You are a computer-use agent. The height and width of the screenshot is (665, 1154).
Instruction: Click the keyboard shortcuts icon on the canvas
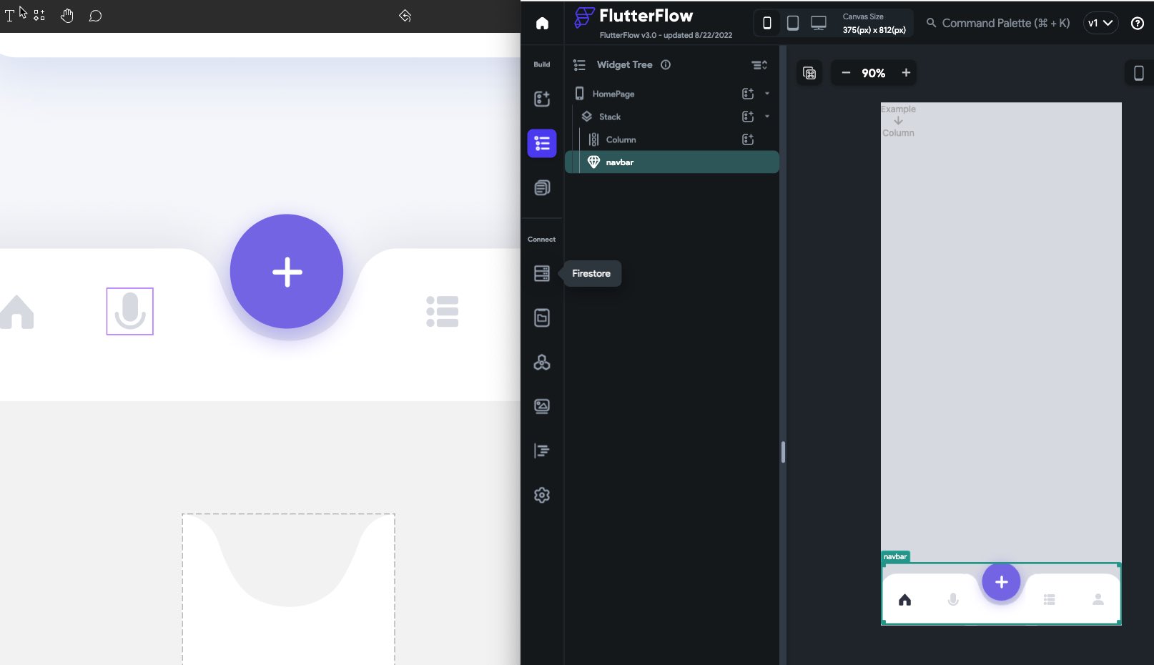(809, 72)
